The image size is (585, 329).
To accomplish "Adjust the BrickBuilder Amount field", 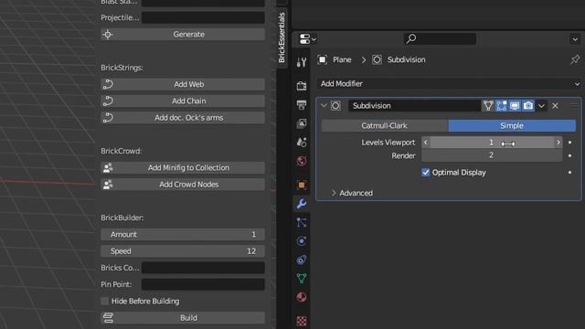I will point(183,235).
